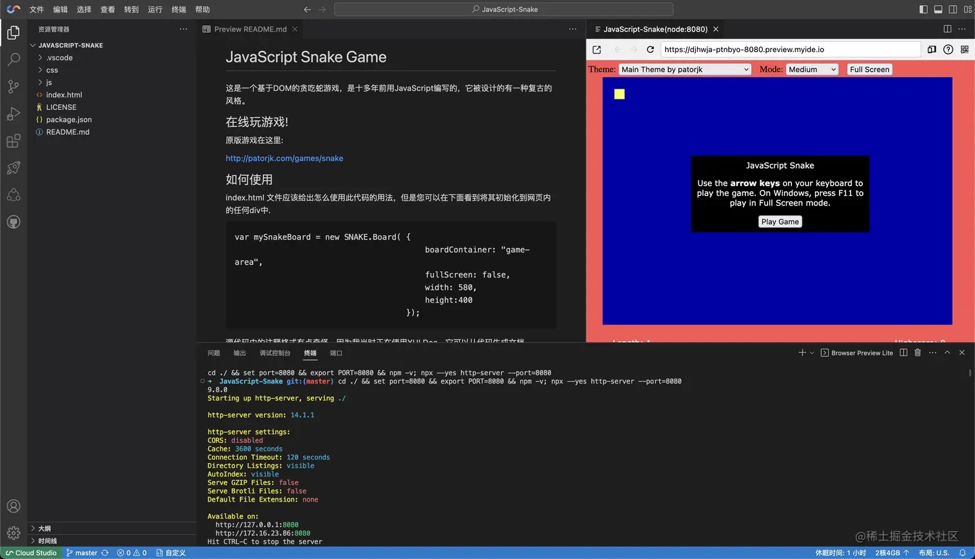
Task: Open the Run and Debug view
Action: pos(14,114)
